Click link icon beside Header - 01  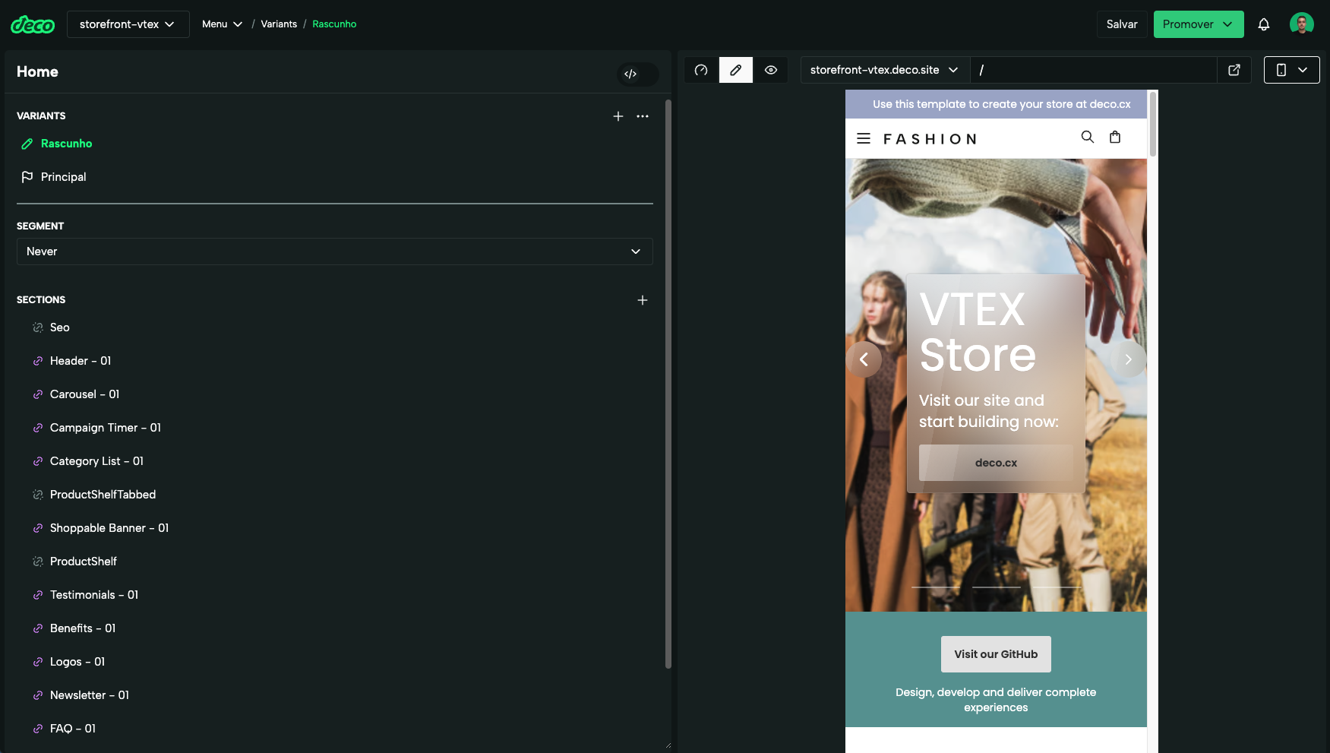(x=38, y=361)
